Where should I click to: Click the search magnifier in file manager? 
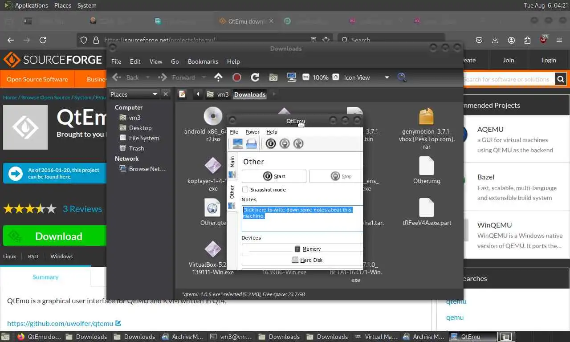point(402,77)
